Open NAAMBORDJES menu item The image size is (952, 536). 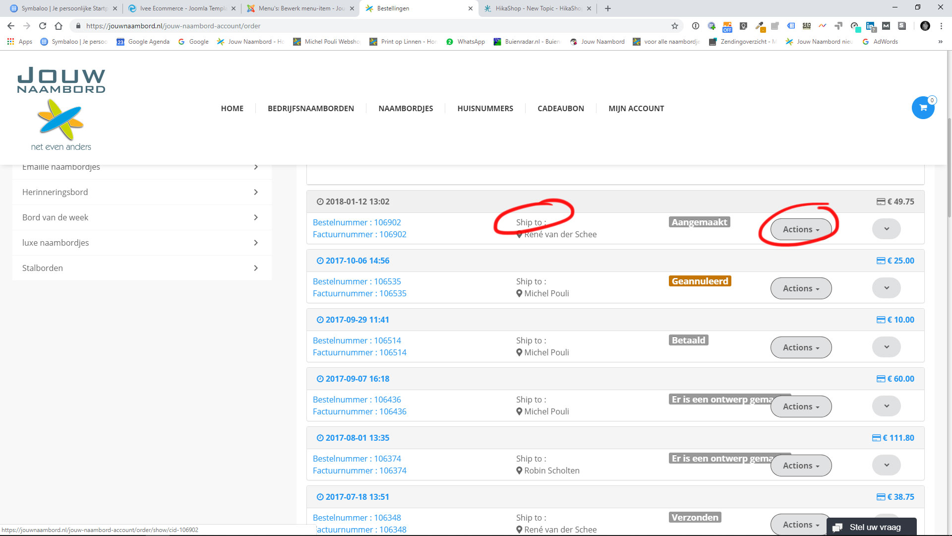(406, 108)
